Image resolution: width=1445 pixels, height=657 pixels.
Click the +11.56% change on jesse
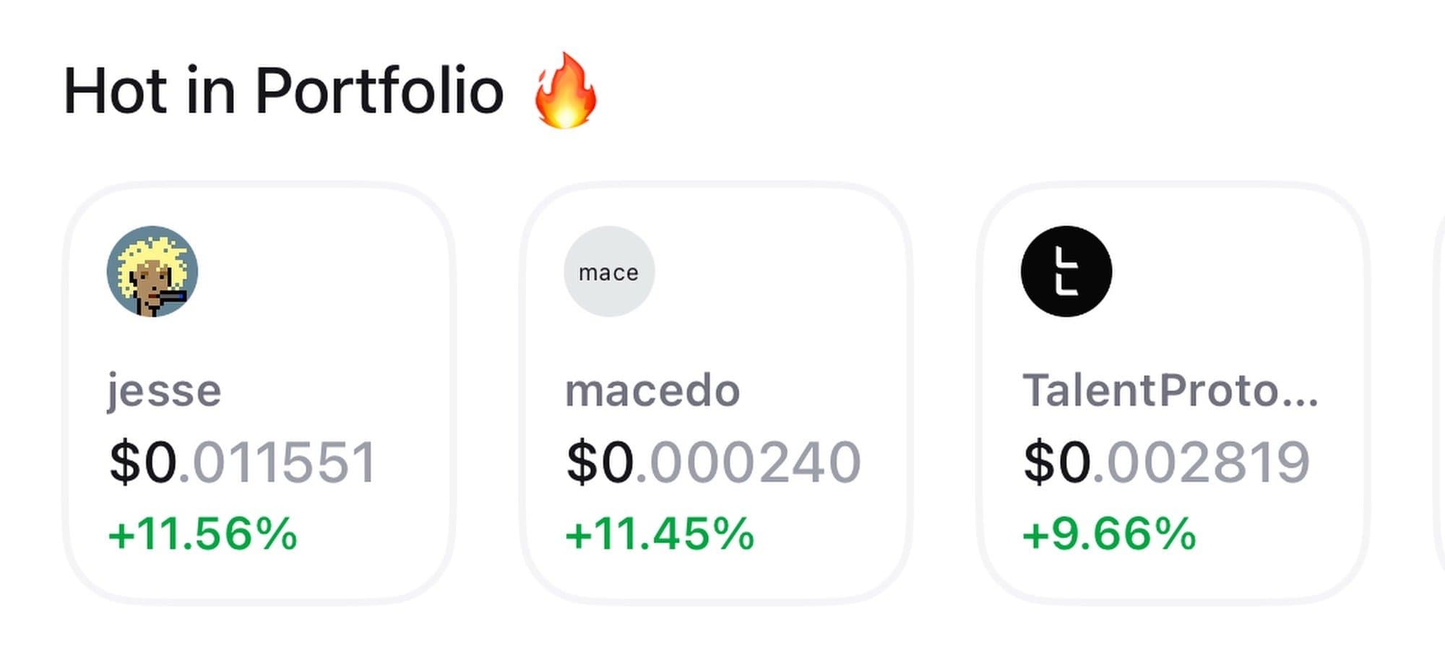[x=203, y=534]
